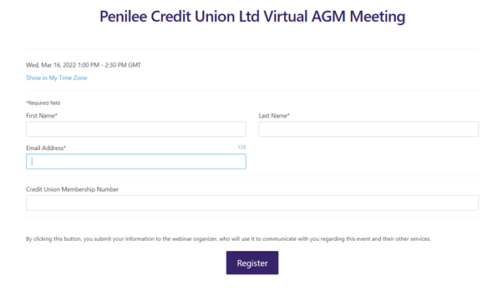
Task: Click the Credit Union Membership Number label
Action: [72, 189]
